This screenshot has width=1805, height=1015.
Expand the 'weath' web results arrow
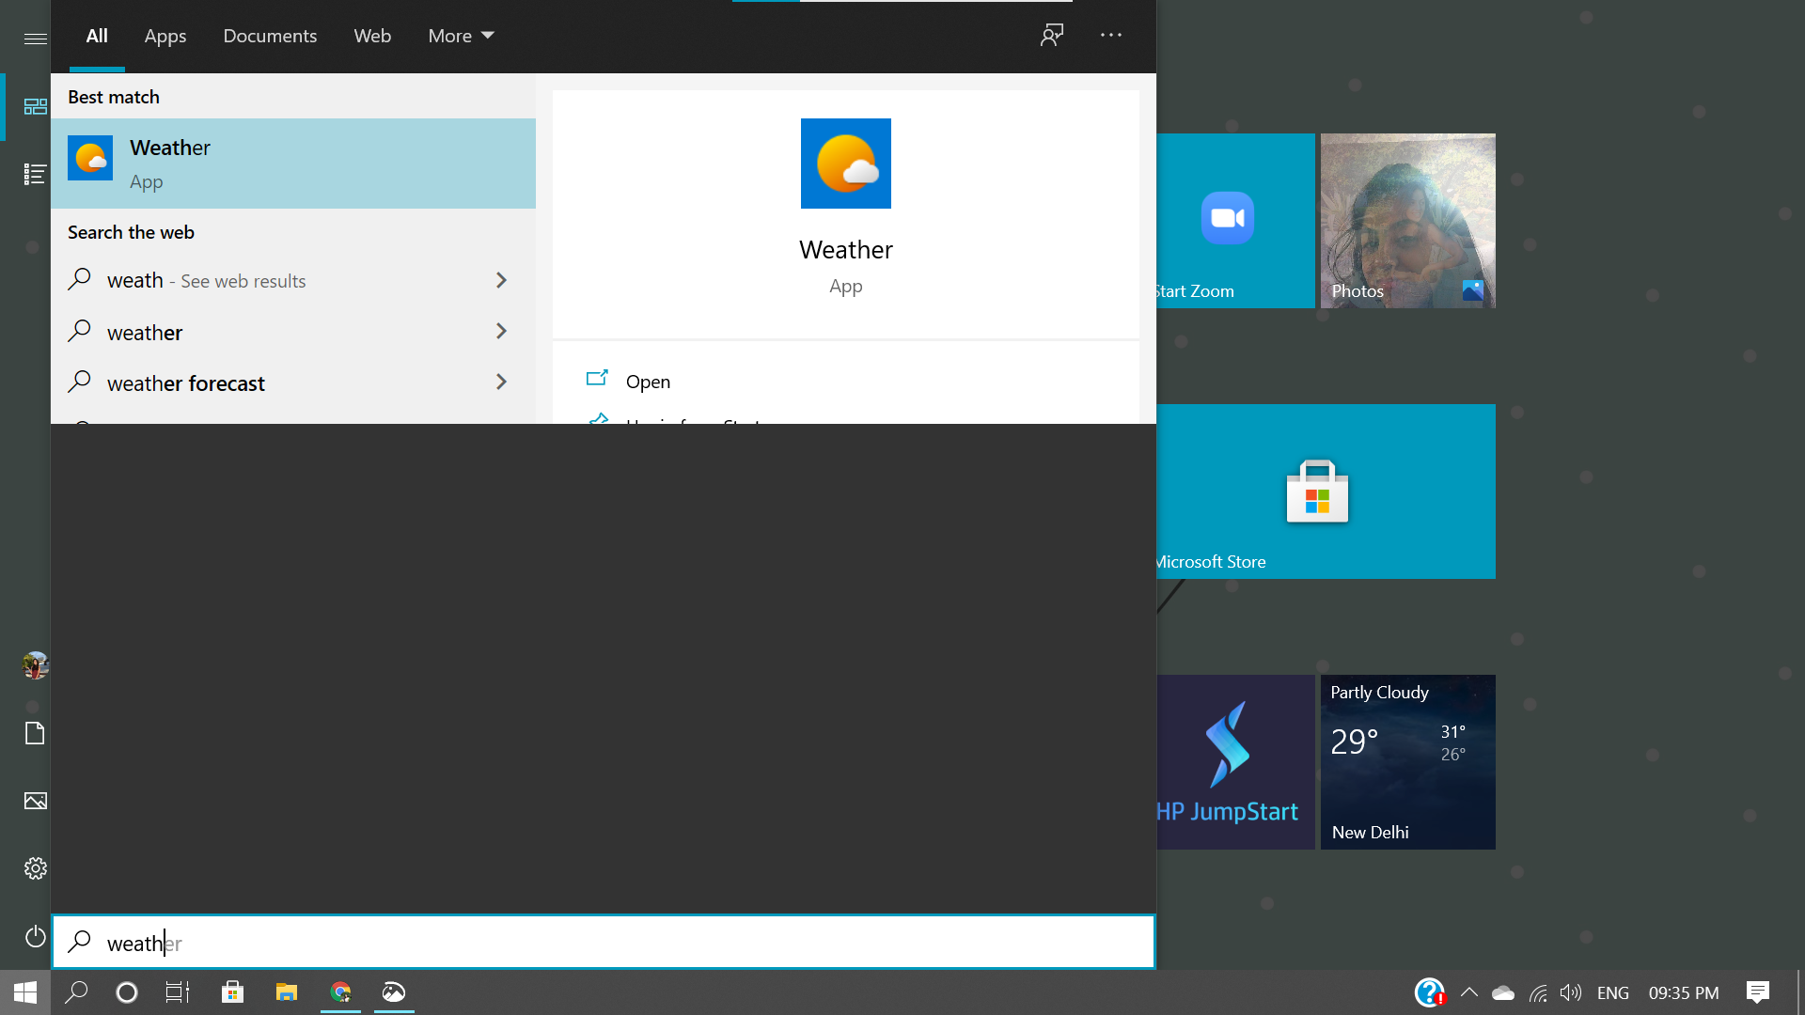point(501,280)
